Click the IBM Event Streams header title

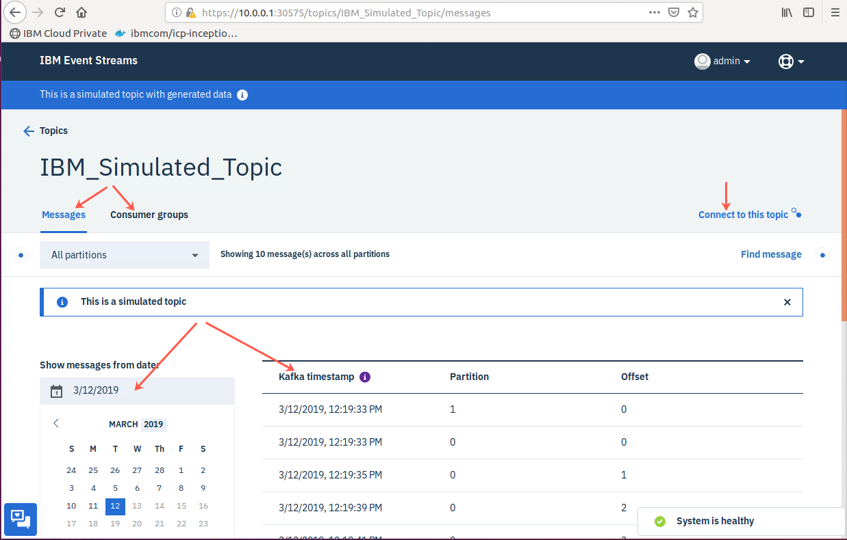click(88, 60)
